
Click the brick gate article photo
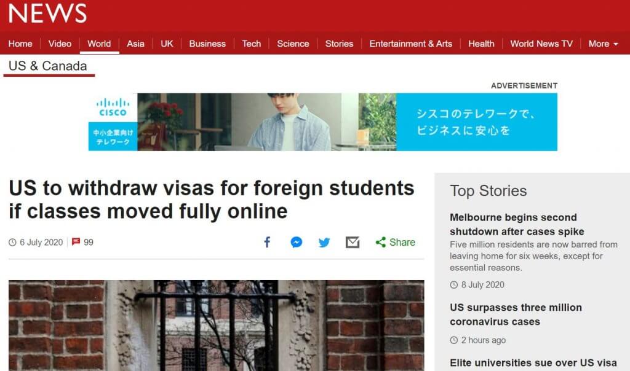[216, 326]
